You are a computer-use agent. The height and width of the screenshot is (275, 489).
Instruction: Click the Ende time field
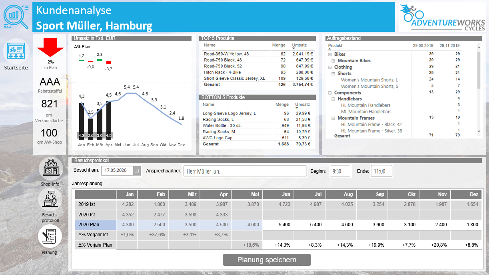click(381, 171)
